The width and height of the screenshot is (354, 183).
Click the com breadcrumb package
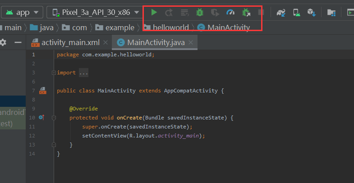(74, 28)
